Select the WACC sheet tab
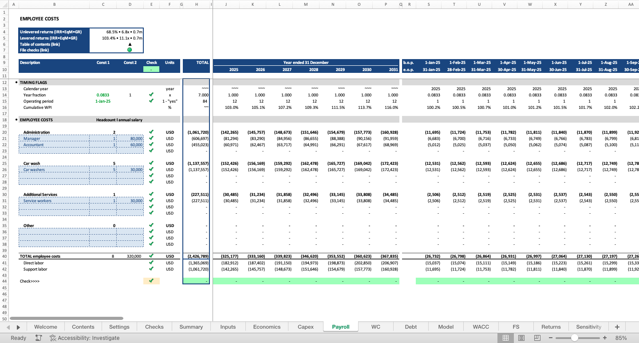Viewport: 639px width, 343px height. pyautogui.click(x=481, y=327)
